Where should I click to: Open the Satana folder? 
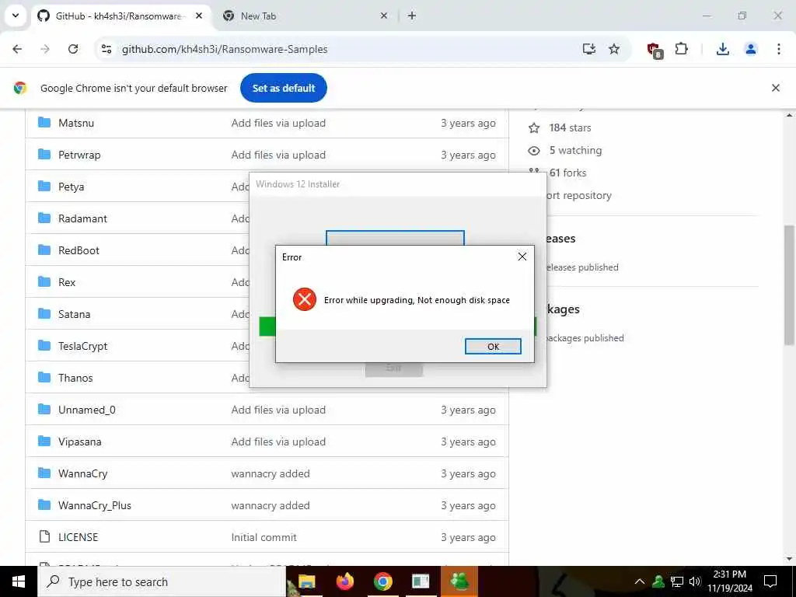[74, 314]
